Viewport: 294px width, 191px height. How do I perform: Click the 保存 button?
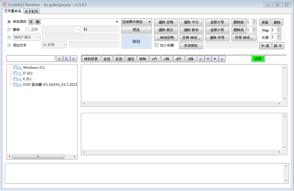(136, 42)
